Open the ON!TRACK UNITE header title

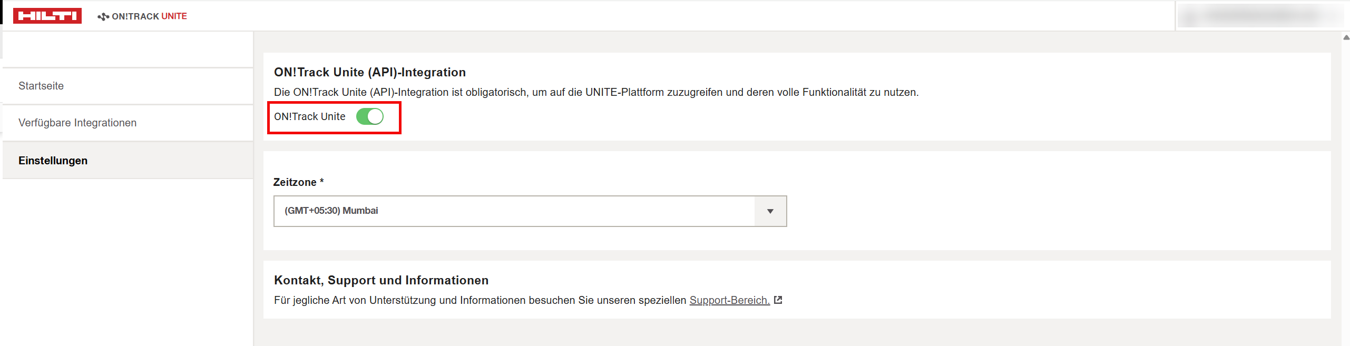click(149, 16)
